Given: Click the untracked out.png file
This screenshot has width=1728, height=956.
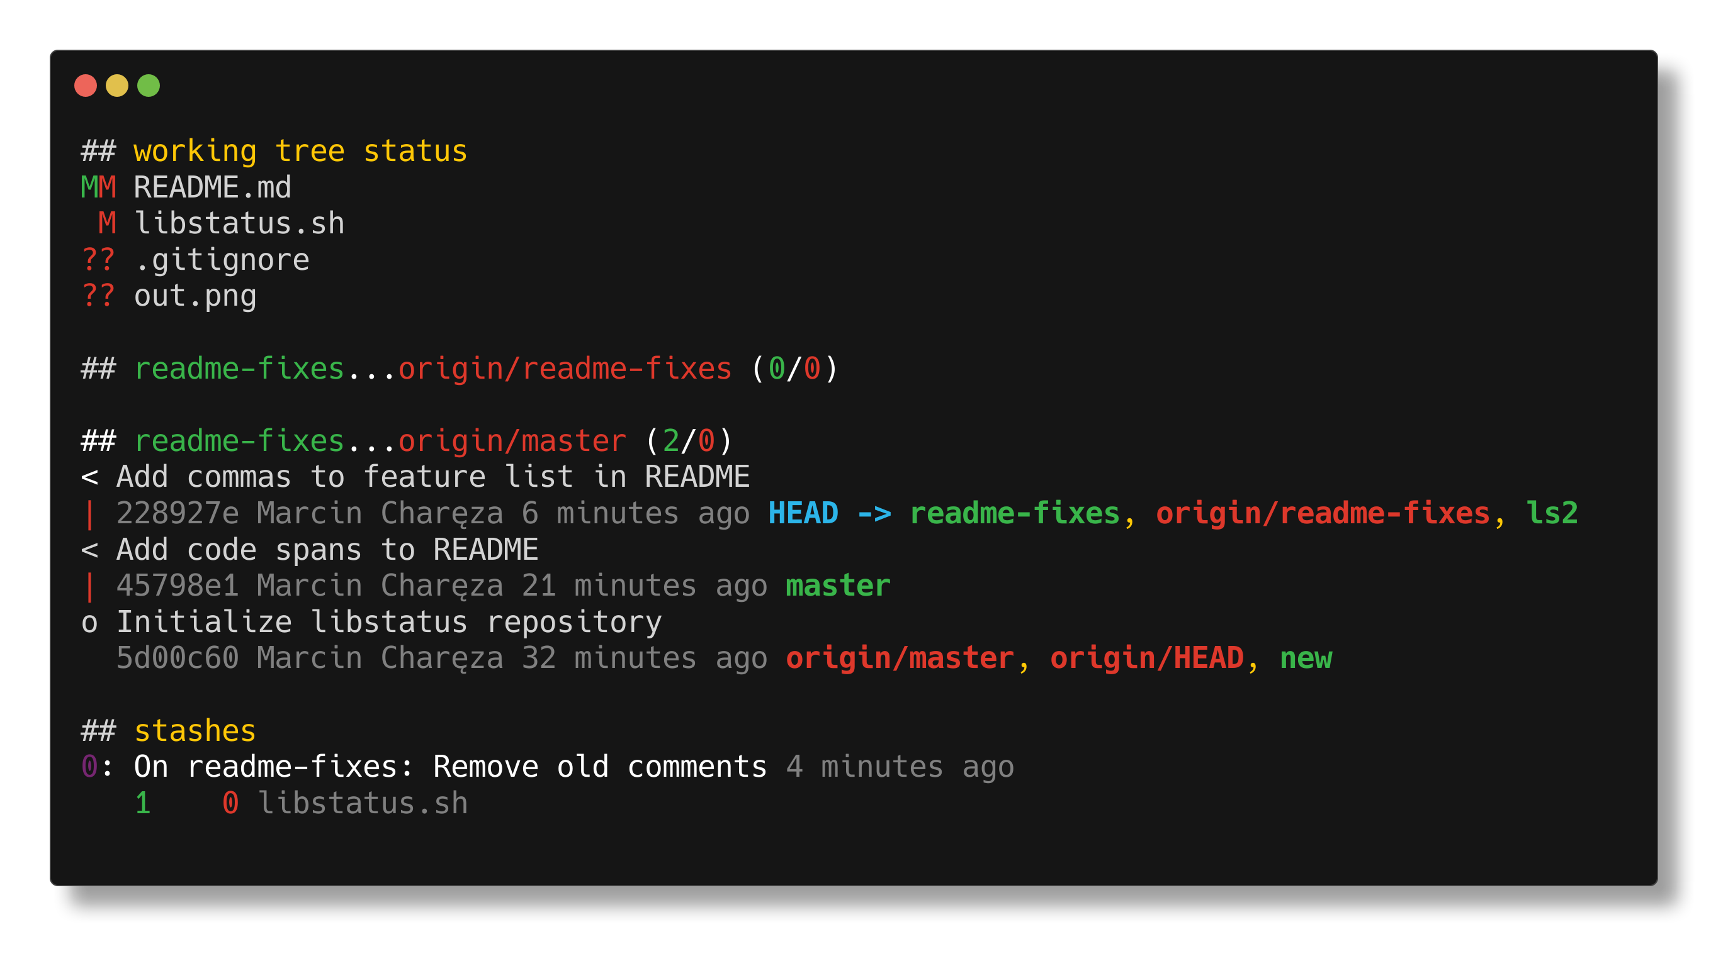Looking at the screenshot, I should pos(195,296).
